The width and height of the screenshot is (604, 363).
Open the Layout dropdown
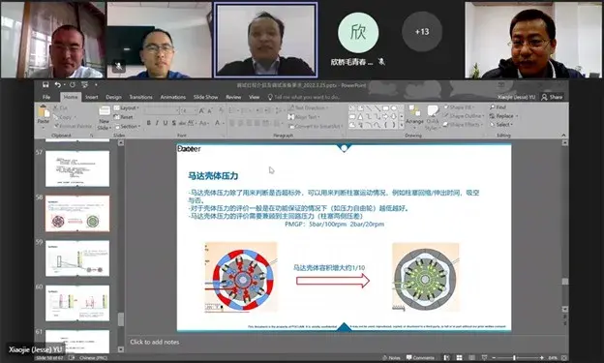pyautogui.click(x=127, y=107)
